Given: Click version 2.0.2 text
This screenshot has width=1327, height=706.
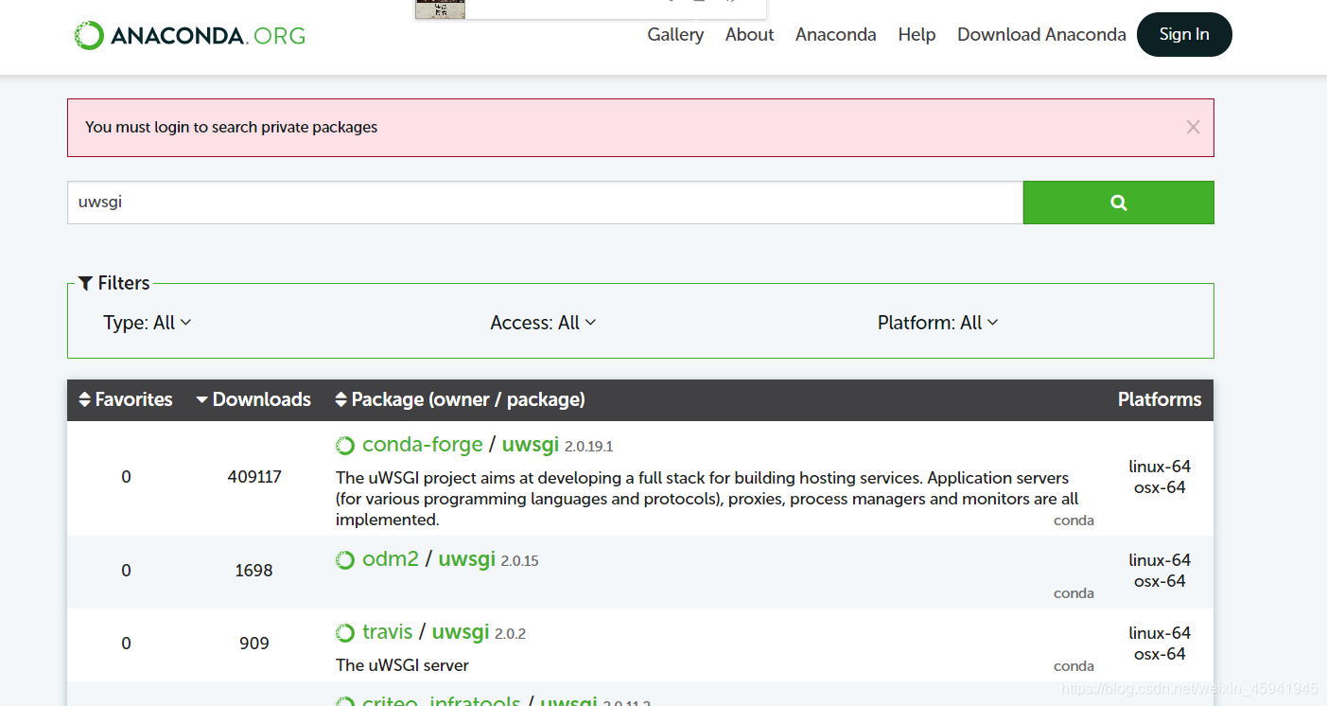Looking at the screenshot, I should [x=510, y=634].
